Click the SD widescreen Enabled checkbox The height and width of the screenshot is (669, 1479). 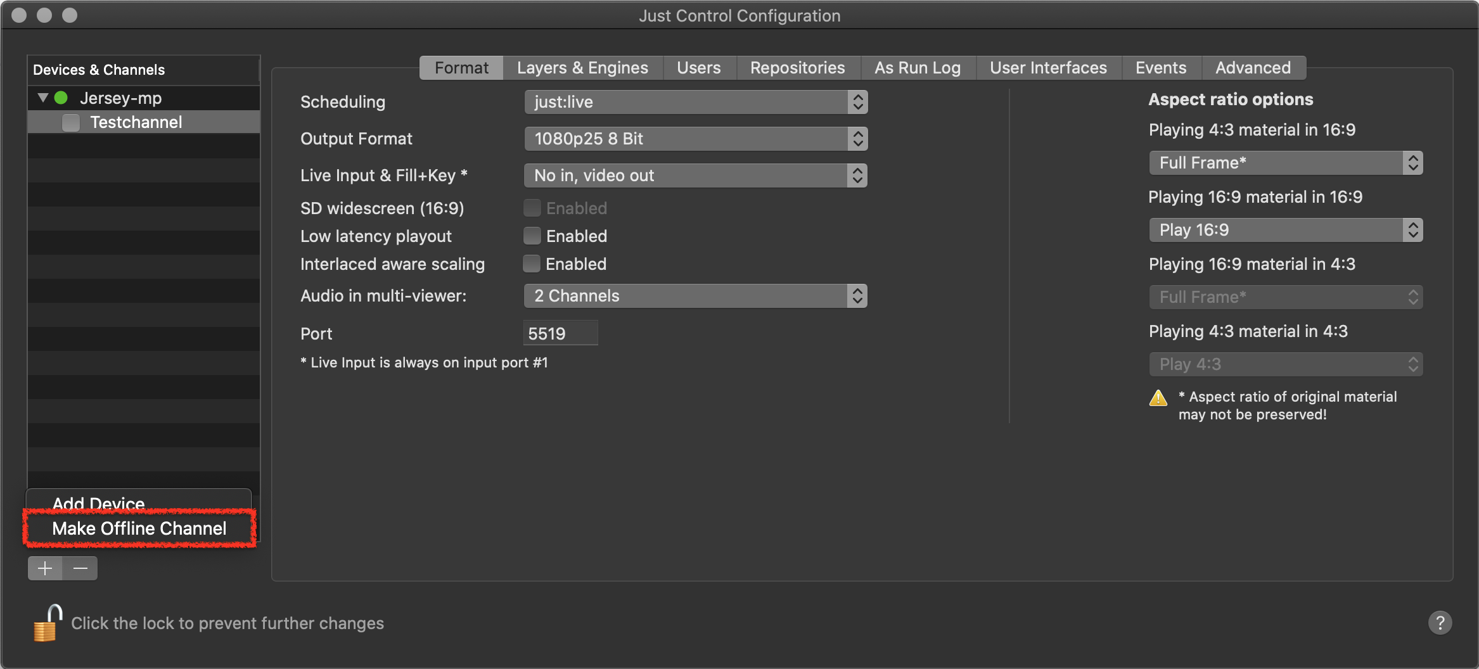(532, 208)
